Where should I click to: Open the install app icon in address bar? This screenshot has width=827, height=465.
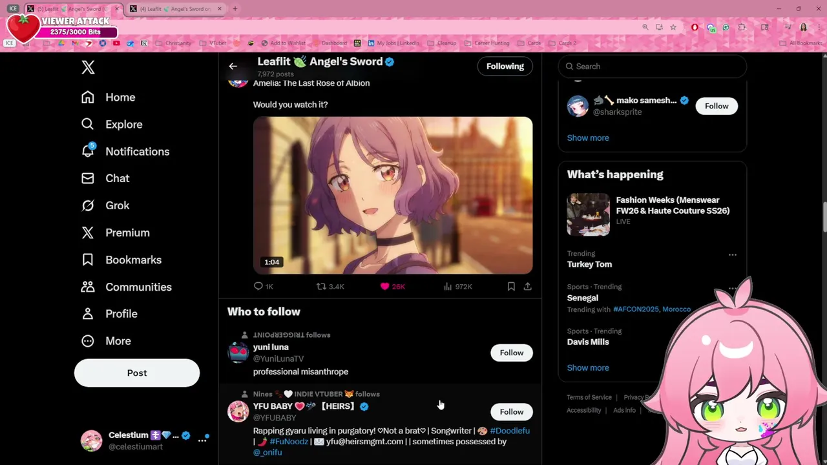(659, 27)
